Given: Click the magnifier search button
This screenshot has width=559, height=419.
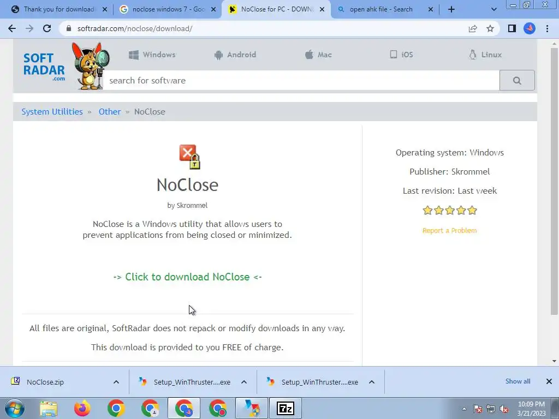Looking at the screenshot, I should click(517, 81).
